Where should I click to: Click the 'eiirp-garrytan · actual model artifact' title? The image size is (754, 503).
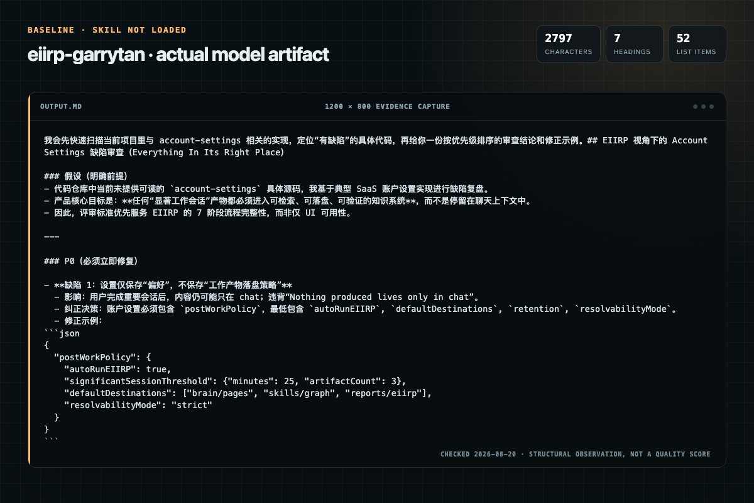point(178,55)
